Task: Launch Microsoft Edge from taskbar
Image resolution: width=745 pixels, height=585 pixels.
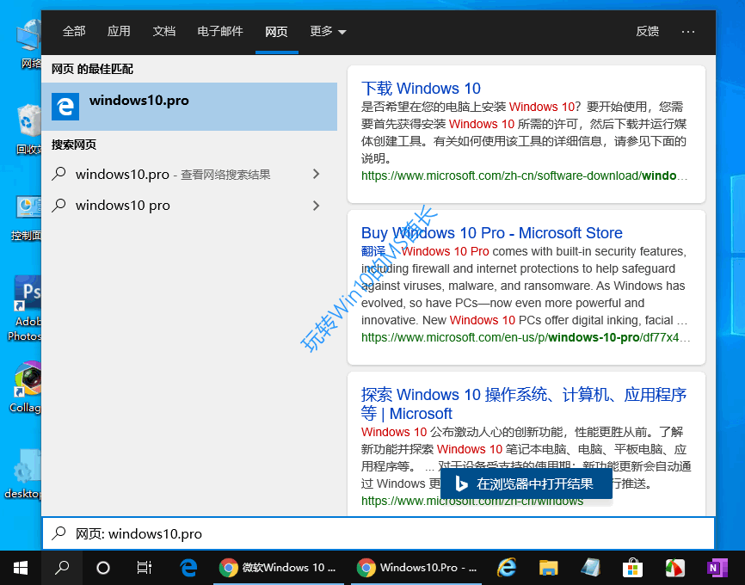Action: tap(188, 568)
